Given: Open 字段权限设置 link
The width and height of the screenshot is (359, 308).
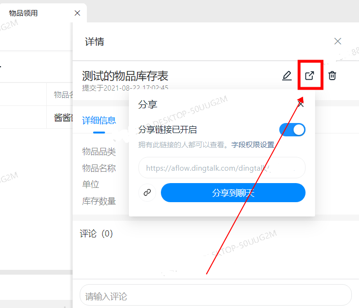Looking at the screenshot, I should 253,144.
